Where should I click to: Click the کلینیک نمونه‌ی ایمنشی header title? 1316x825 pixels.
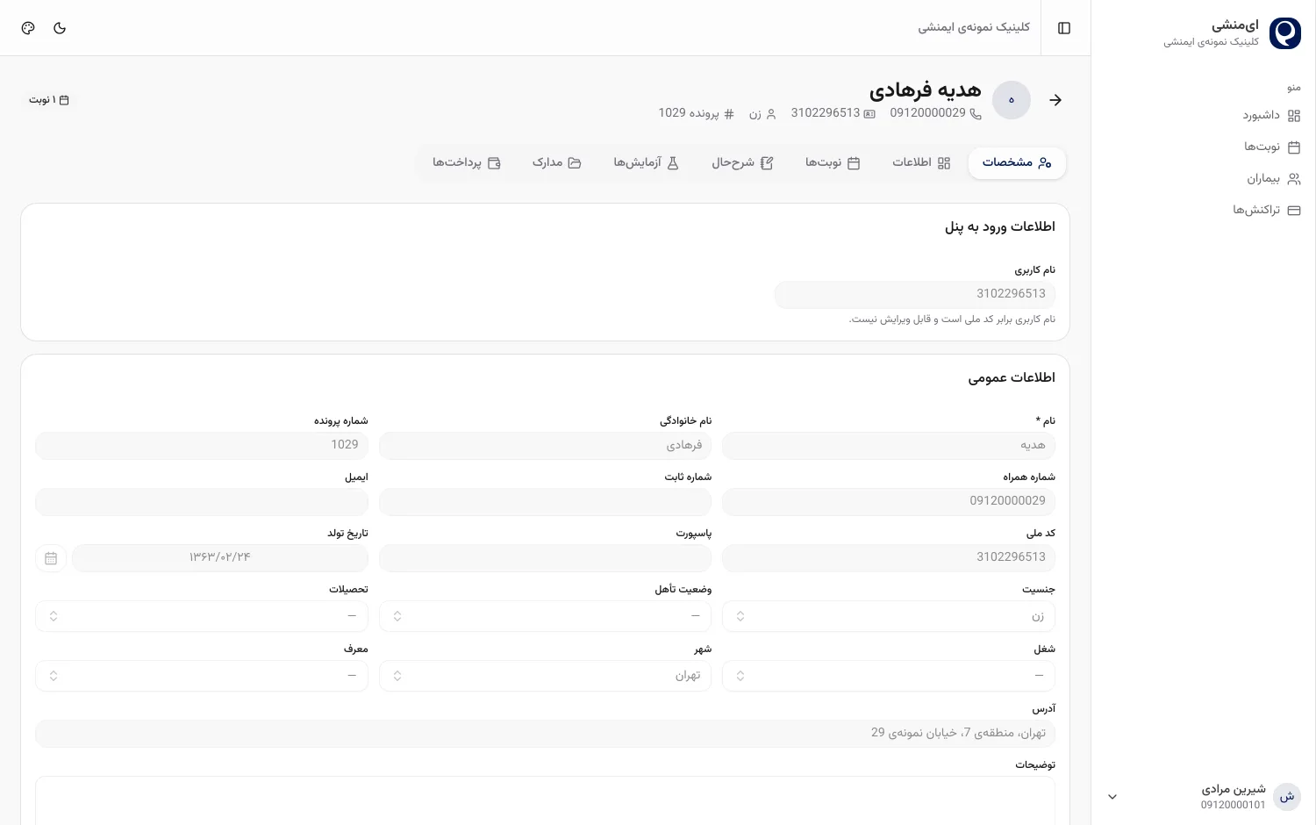tap(974, 28)
